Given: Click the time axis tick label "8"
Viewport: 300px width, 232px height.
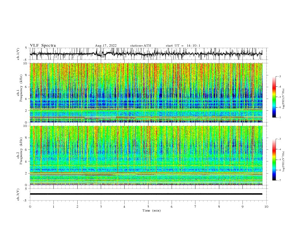Looking at the screenshot, I should (219, 207).
